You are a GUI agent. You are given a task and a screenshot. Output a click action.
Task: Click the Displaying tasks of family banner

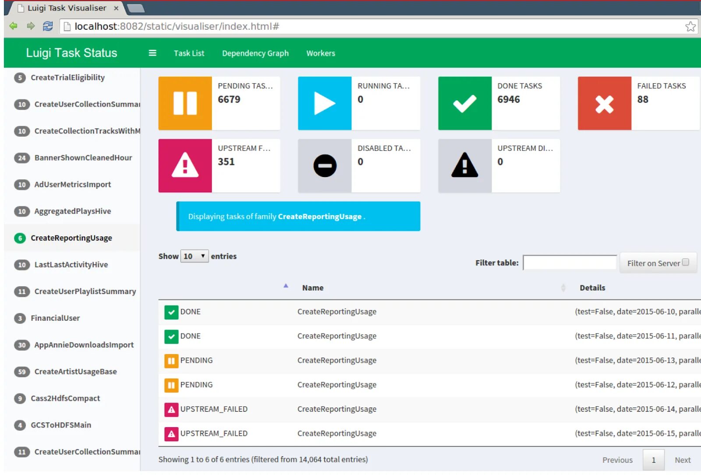pyautogui.click(x=298, y=216)
